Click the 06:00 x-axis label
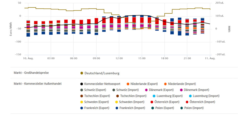The image size is (246, 128). coord(74,58)
